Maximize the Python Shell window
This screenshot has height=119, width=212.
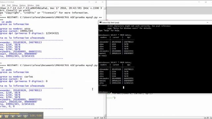96,2
